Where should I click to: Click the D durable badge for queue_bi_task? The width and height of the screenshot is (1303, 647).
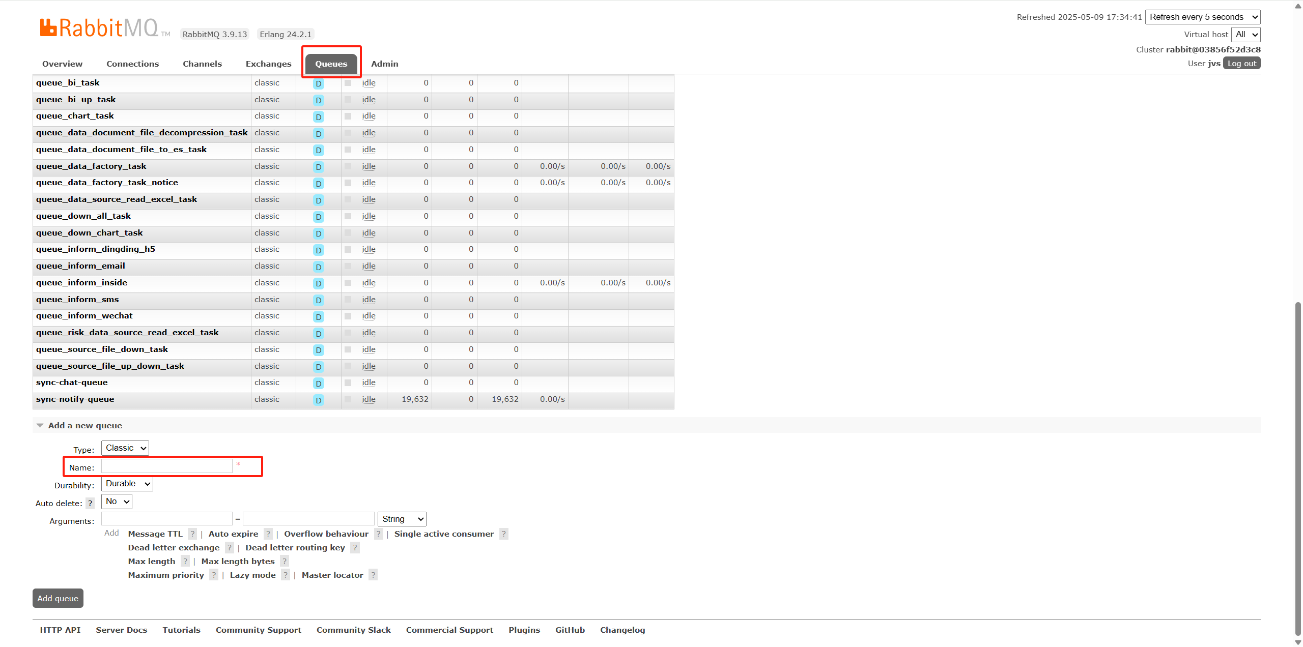tap(319, 83)
